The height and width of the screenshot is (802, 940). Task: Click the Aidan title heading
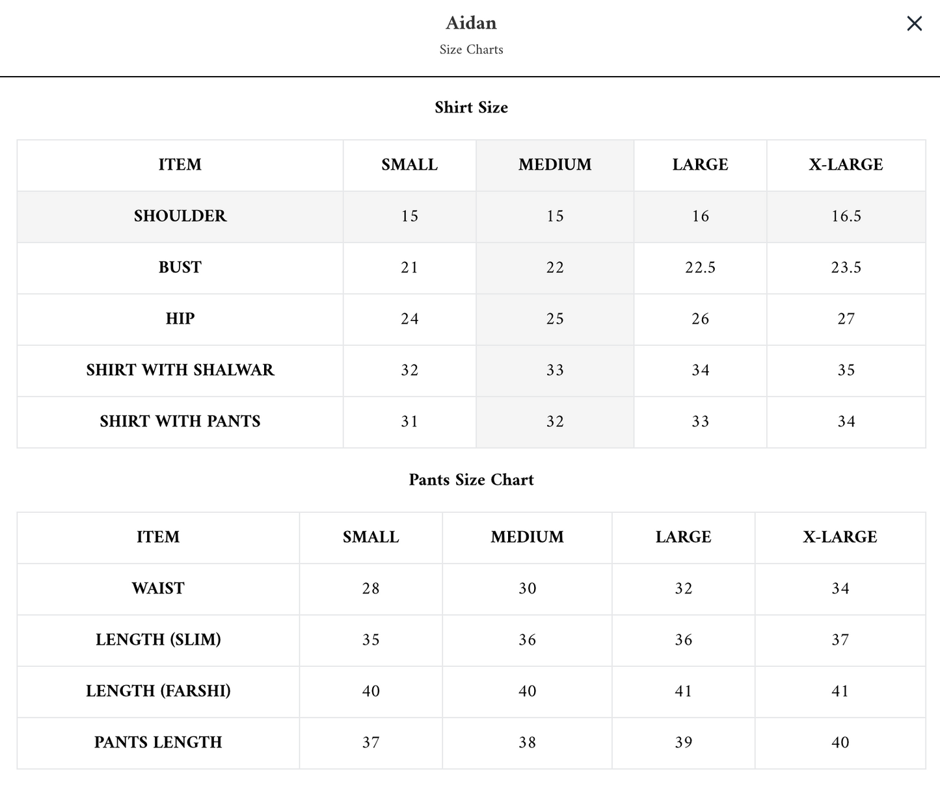click(471, 23)
